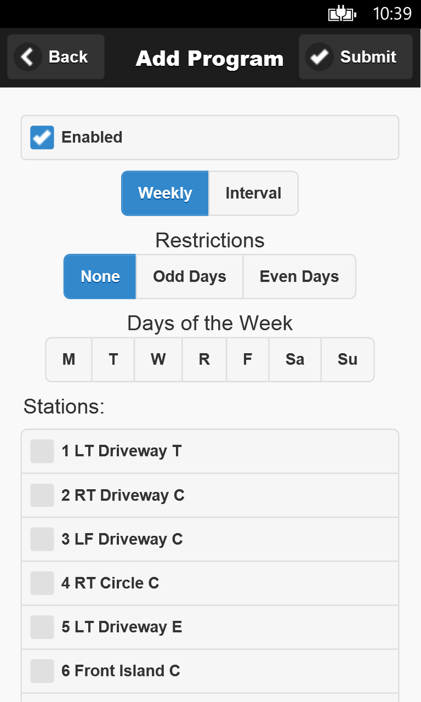
Task: Select station 4 RT Circle C
Action: coord(42,583)
